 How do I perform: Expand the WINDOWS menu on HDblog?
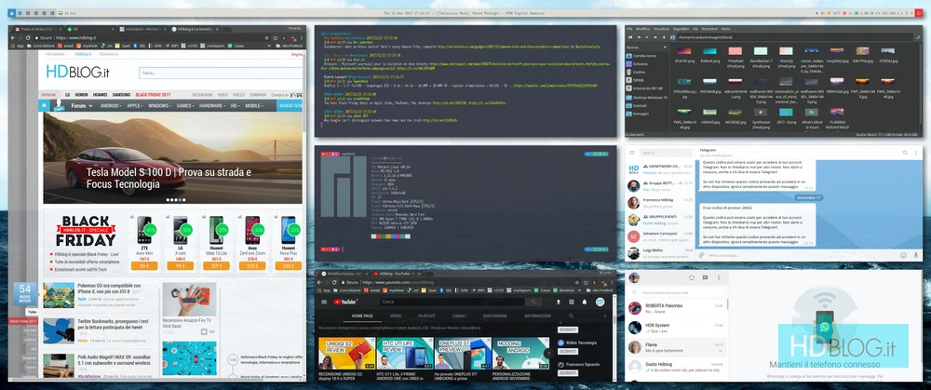pos(160,106)
